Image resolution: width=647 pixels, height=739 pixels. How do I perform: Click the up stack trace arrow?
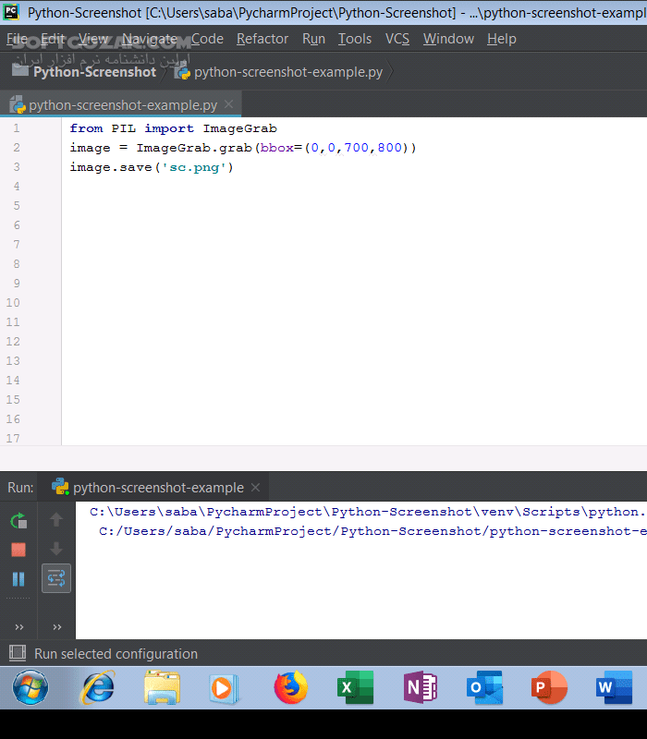click(56, 520)
